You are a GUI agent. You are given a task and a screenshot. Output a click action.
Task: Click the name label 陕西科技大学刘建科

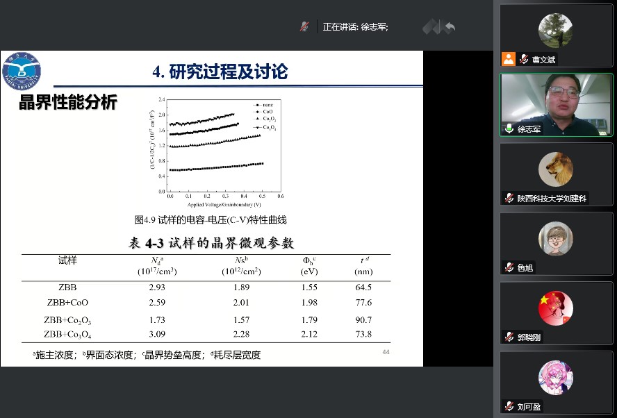tap(552, 198)
